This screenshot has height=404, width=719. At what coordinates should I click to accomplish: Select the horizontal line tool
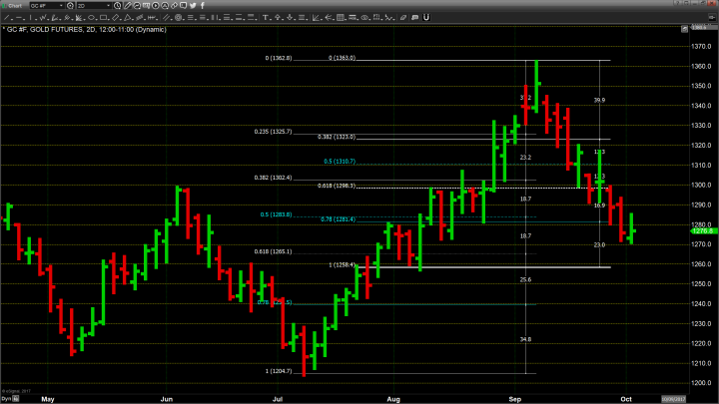pos(19,17)
